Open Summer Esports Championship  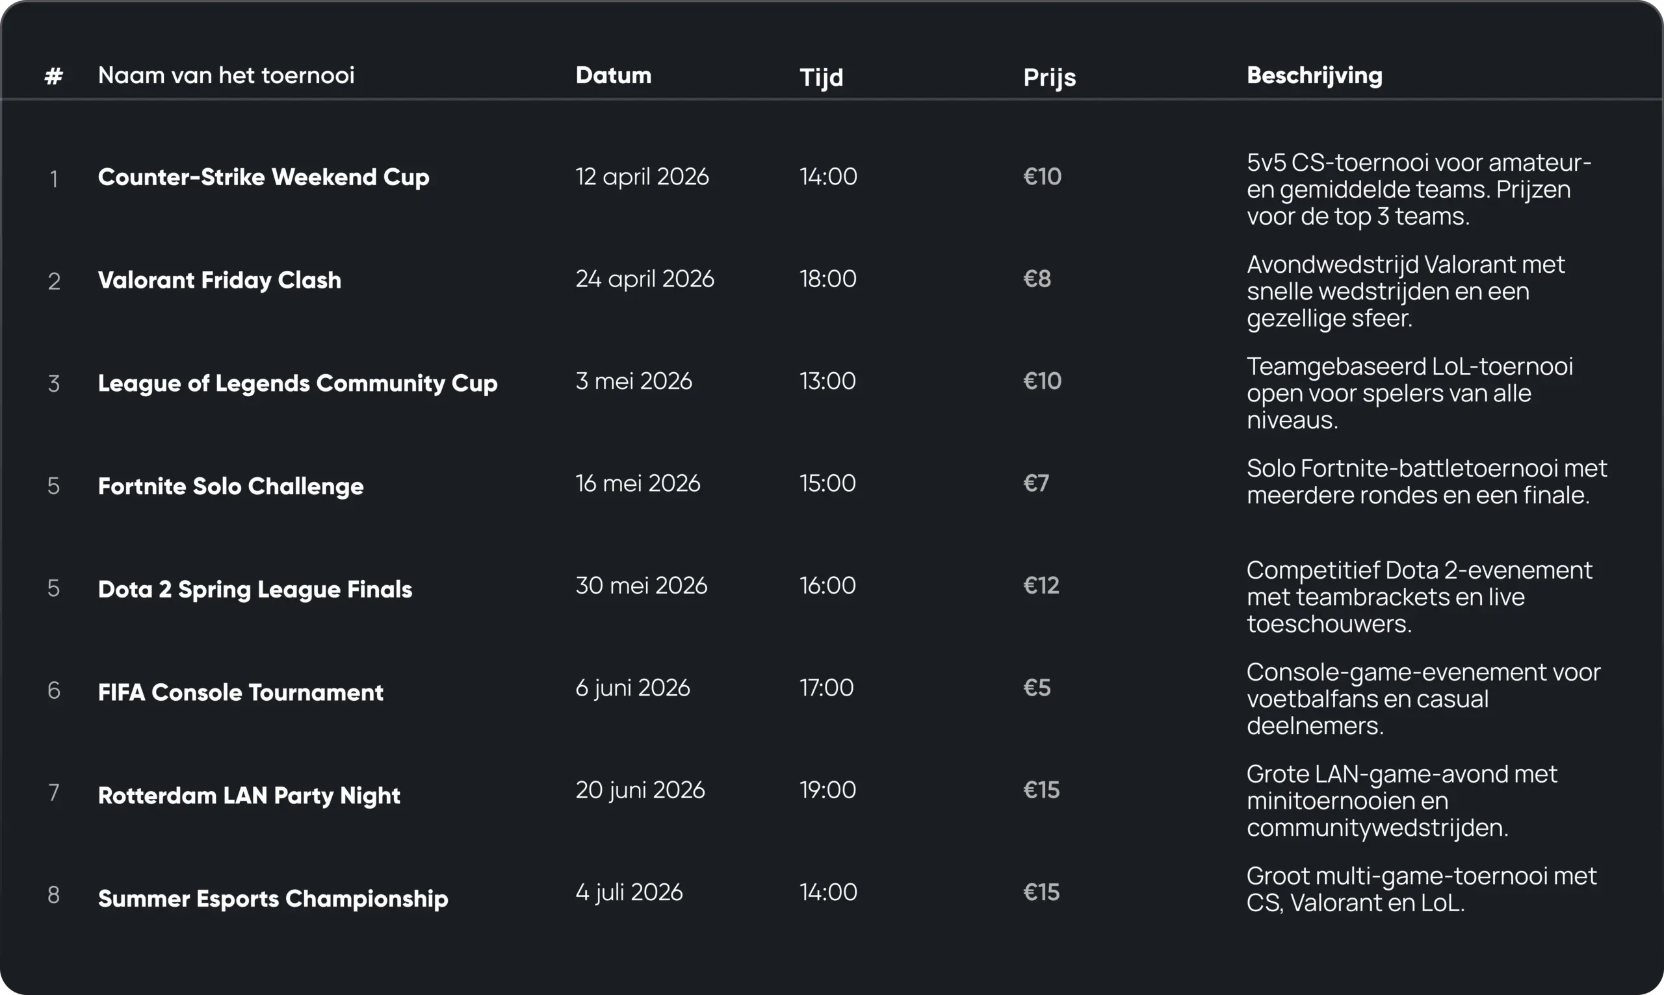coord(273,898)
